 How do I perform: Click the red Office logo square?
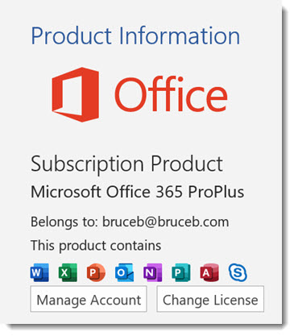pyautogui.click(x=76, y=94)
